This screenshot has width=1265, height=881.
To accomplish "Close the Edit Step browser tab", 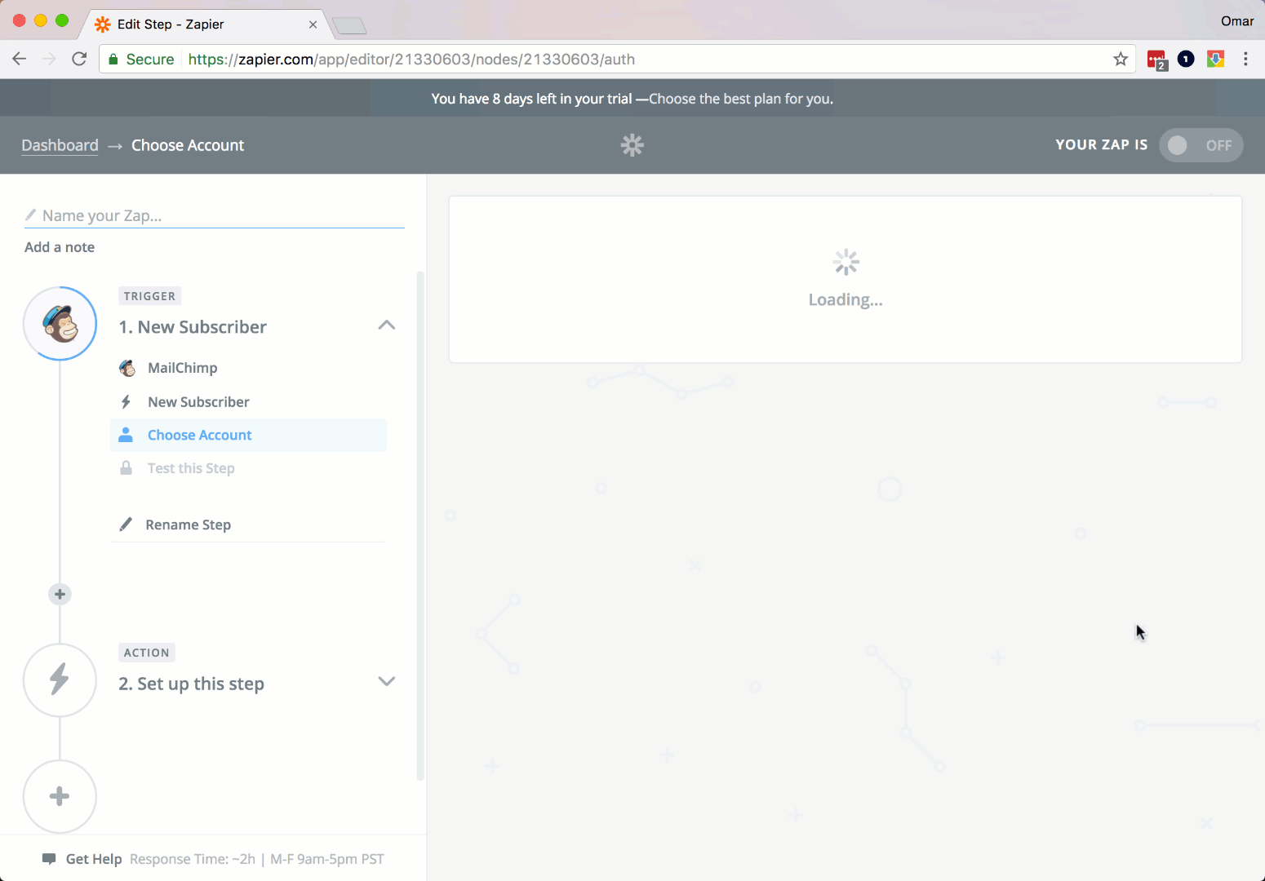I will 313,24.
